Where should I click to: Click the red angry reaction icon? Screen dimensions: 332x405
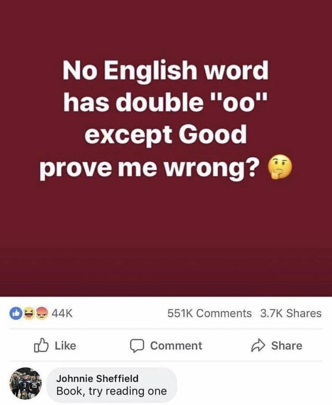pos(42,313)
